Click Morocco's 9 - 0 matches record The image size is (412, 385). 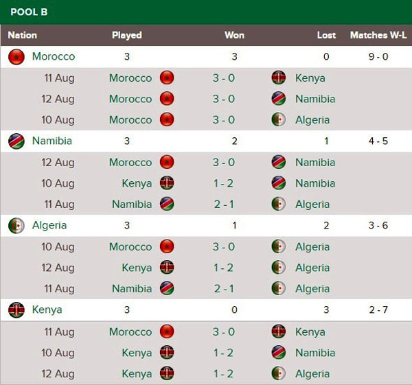coord(378,57)
